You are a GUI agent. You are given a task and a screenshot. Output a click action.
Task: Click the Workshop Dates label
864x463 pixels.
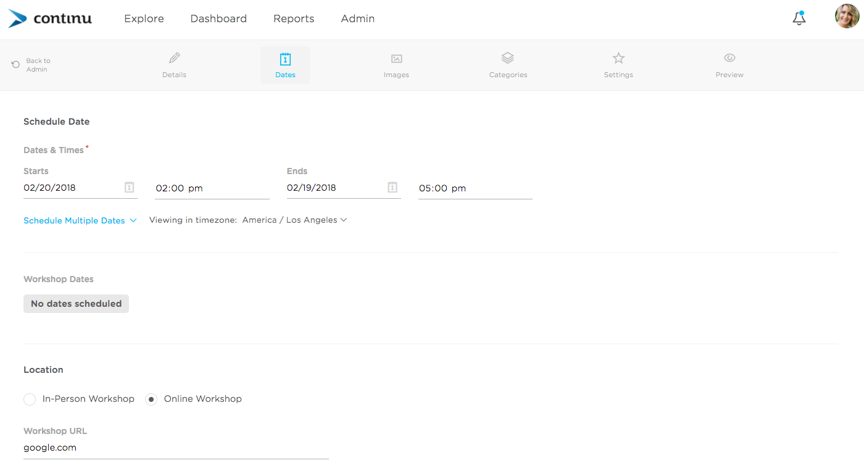(59, 279)
